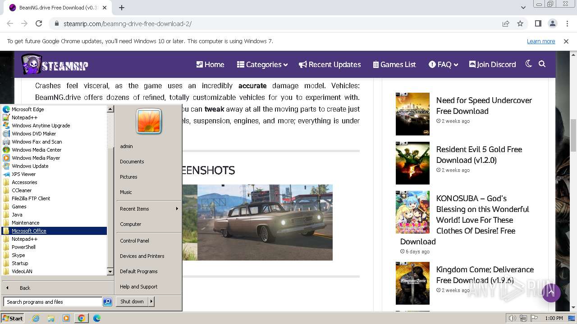Expand the Skype folder
The image size is (577, 324).
pyautogui.click(x=54, y=255)
